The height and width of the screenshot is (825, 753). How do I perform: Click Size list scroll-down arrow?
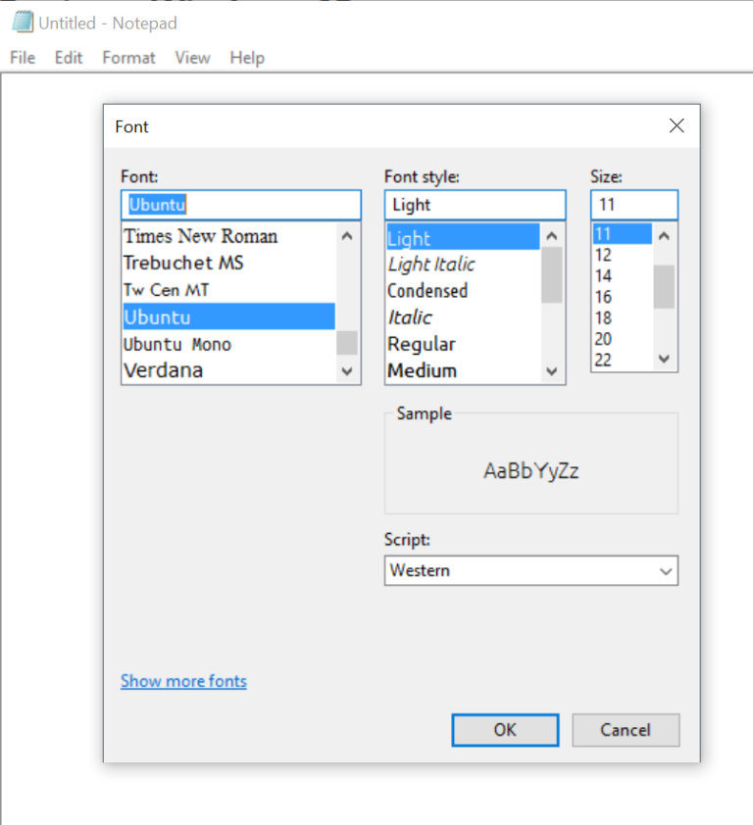pyautogui.click(x=665, y=360)
